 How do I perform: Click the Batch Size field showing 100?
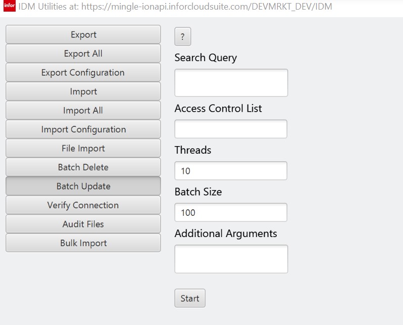tap(231, 212)
